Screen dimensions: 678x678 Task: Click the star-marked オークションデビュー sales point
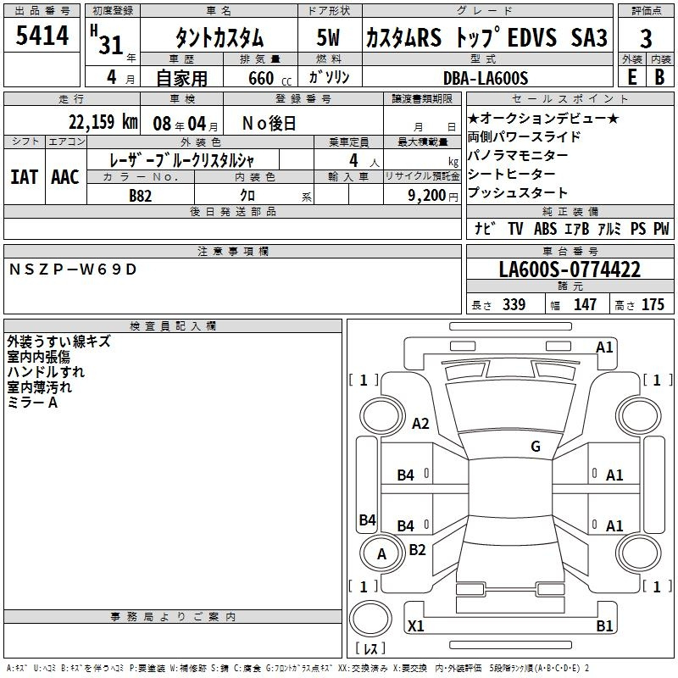543,119
